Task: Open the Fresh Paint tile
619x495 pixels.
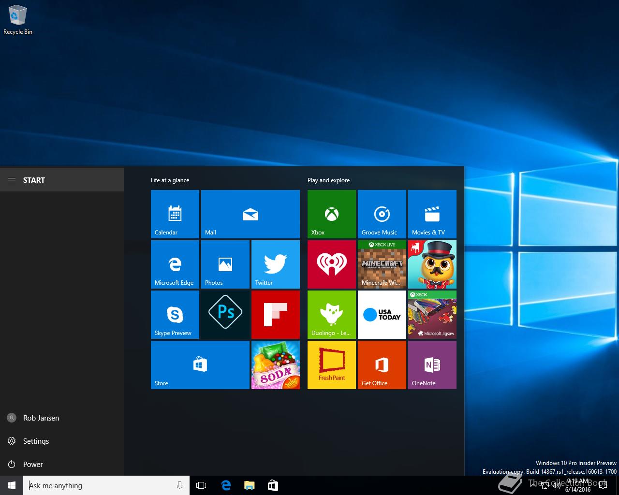Action: [332, 365]
